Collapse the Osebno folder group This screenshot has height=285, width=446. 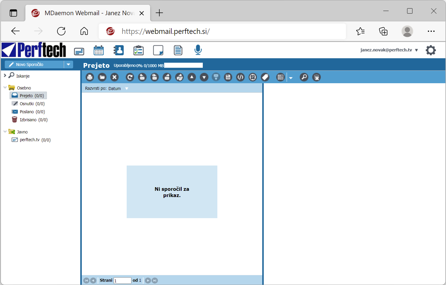(5, 87)
